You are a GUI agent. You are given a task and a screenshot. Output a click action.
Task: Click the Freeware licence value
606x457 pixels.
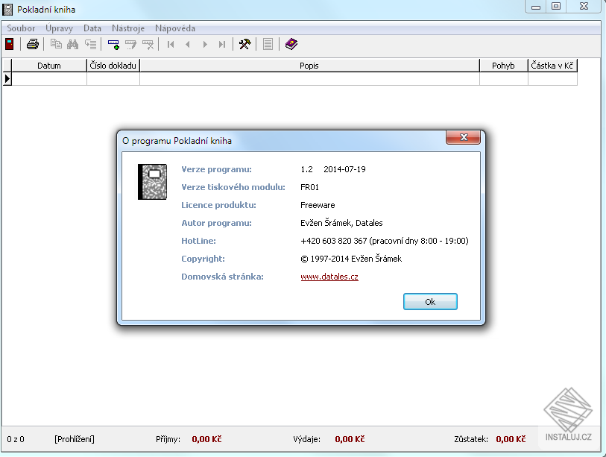tap(318, 205)
